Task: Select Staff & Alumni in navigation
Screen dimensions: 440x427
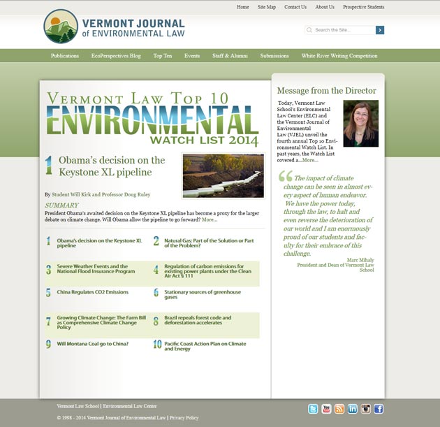Action: (230, 56)
